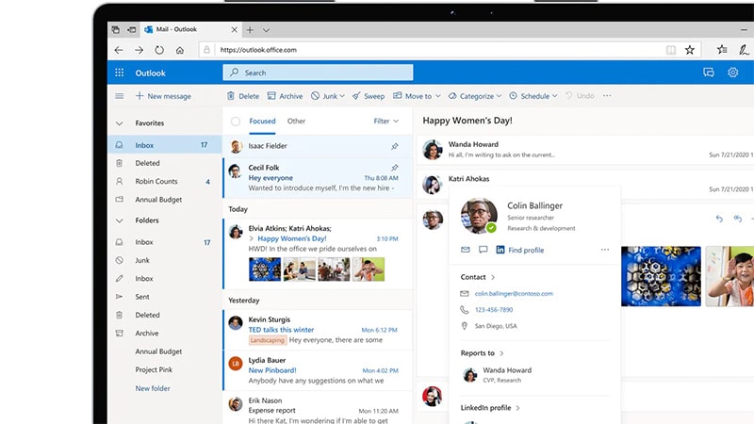
Task: Find Colin's LinkedIn profile
Action: [520, 250]
